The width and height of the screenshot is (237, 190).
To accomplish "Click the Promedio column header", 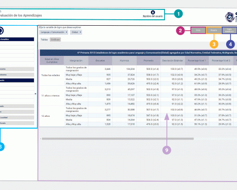I will (x=149, y=60).
